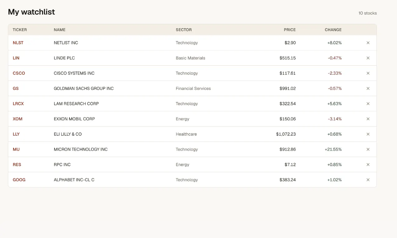397x238 pixels.
Task: Remove LIN row using its X icon
Action: point(368,58)
